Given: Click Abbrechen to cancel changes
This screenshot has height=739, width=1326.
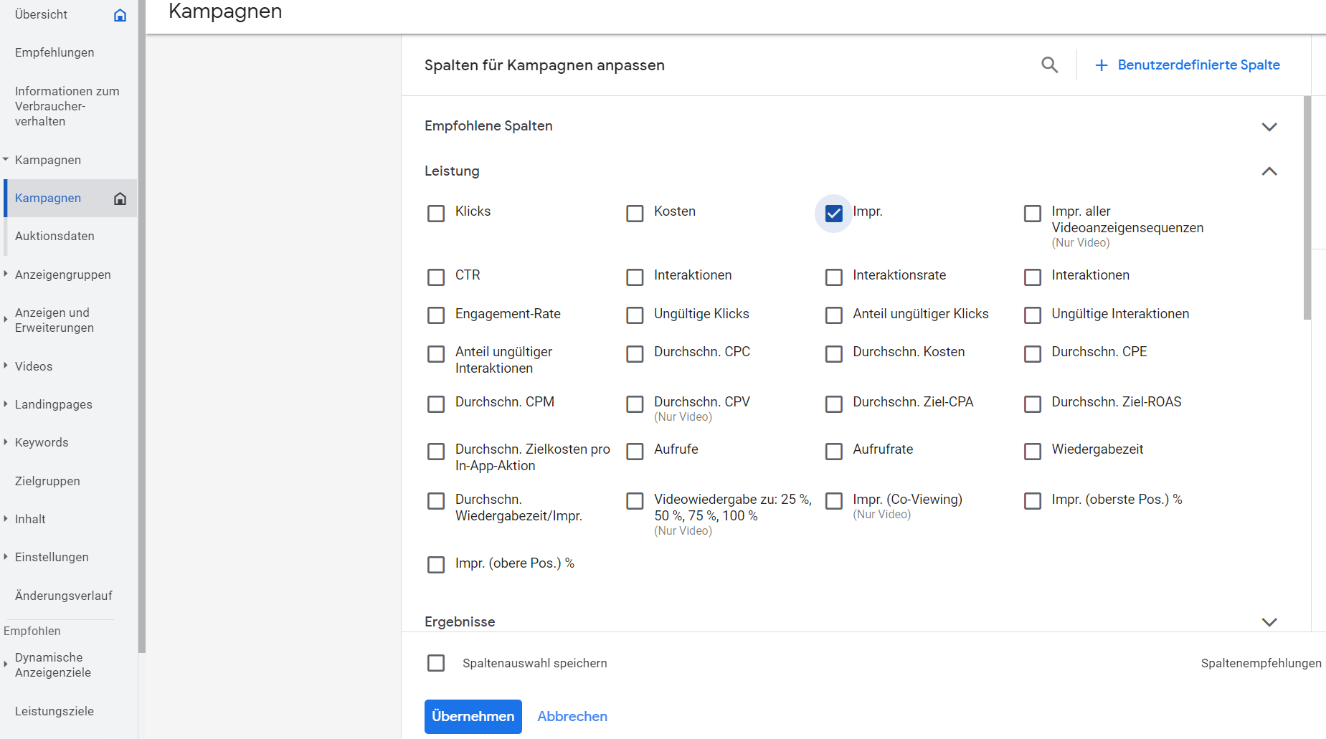Looking at the screenshot, I should click(x=572, y=716).
